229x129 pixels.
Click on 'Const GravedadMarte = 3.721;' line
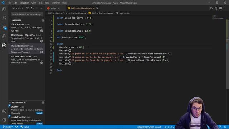(x=75, y=24)
